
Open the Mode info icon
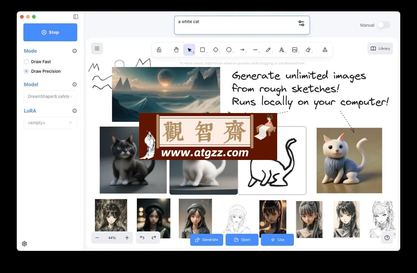74,51
